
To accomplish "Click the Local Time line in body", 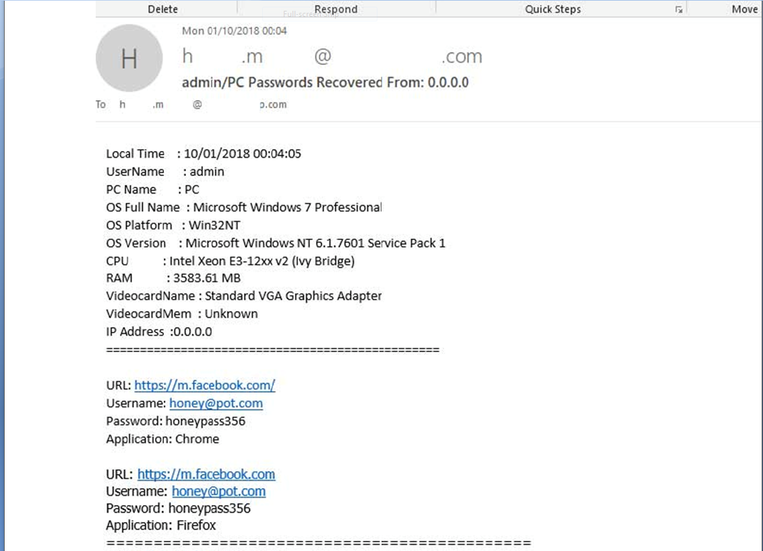I will click(204, 154).
